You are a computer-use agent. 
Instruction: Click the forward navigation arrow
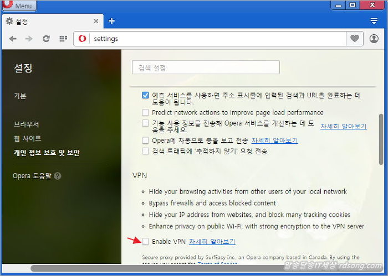coord(29,39)
